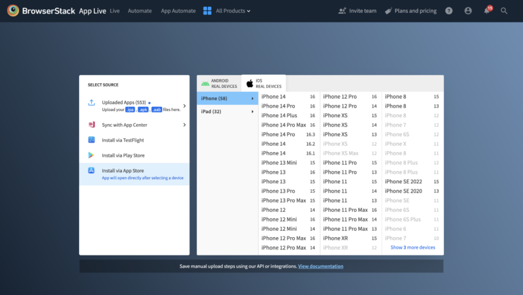Select iPhone 11 Pro version 13
The width and height of the screenshot is (523, 295).
click(x=350, y=172)
